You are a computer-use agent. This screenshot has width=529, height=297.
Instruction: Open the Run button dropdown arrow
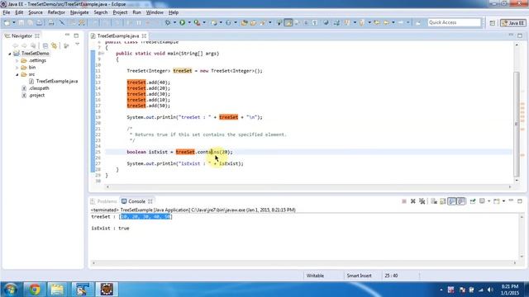[189, 22]
